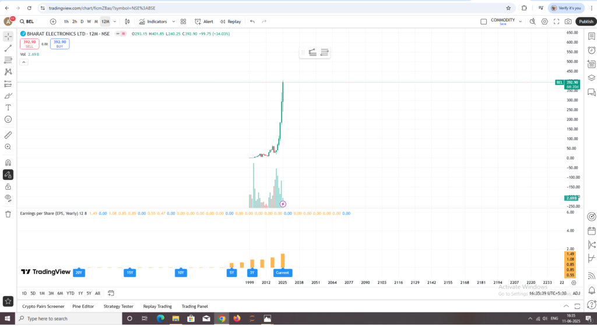Open the Crypto Pairs Screener tab
This screenshot has height=334, width=597.
click(43, 306)
